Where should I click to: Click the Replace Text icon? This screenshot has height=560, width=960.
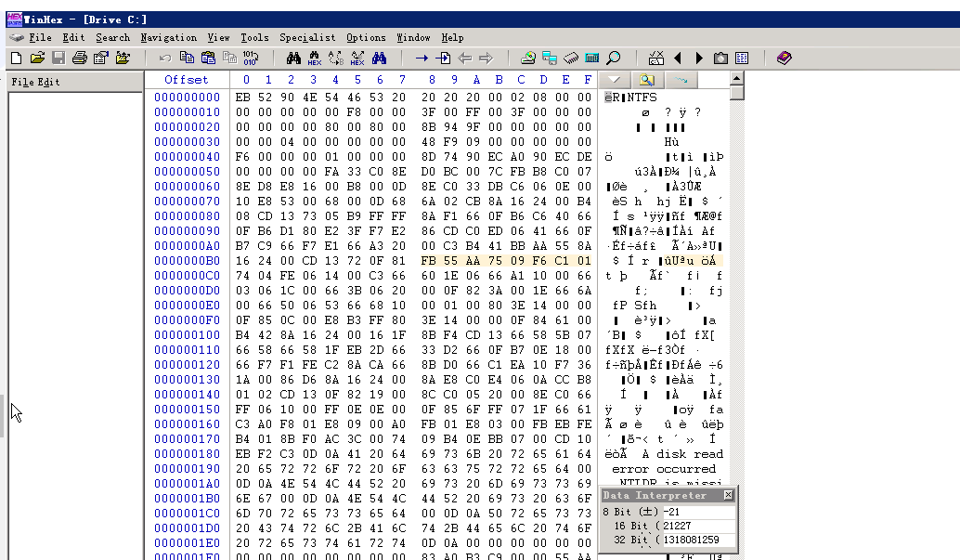tap(336, 59)
